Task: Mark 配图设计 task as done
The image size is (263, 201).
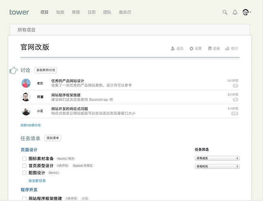Action: (24, 173)
